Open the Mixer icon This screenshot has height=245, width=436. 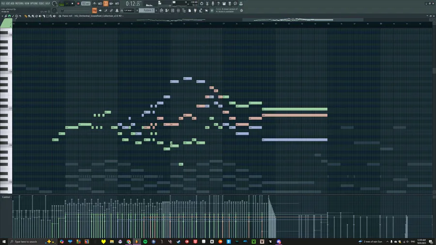tap(178, 10)
